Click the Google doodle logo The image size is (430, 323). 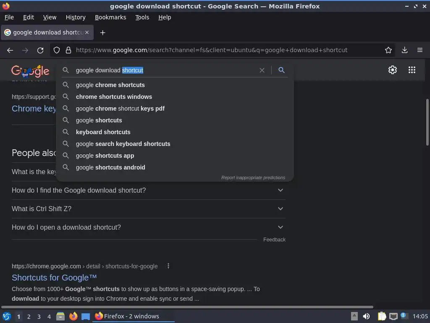30,71
